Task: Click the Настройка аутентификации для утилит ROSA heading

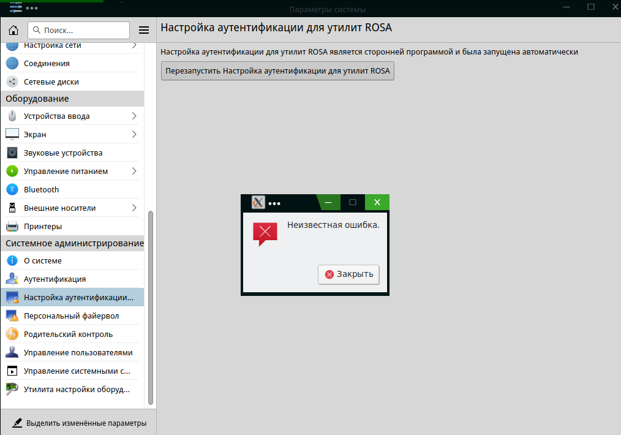Action: [x=276, y=28]
